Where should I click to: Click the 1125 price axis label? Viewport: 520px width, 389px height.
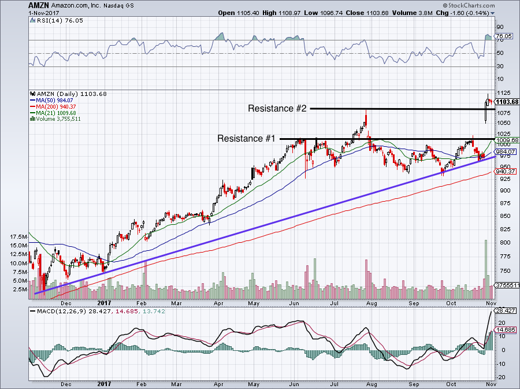[x=504, y=93]
